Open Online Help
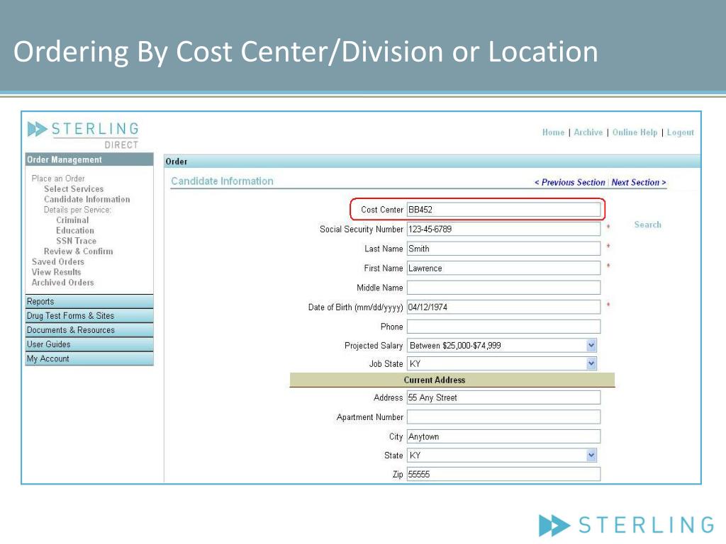Screen dimensions: 726x544 [635, 132]
